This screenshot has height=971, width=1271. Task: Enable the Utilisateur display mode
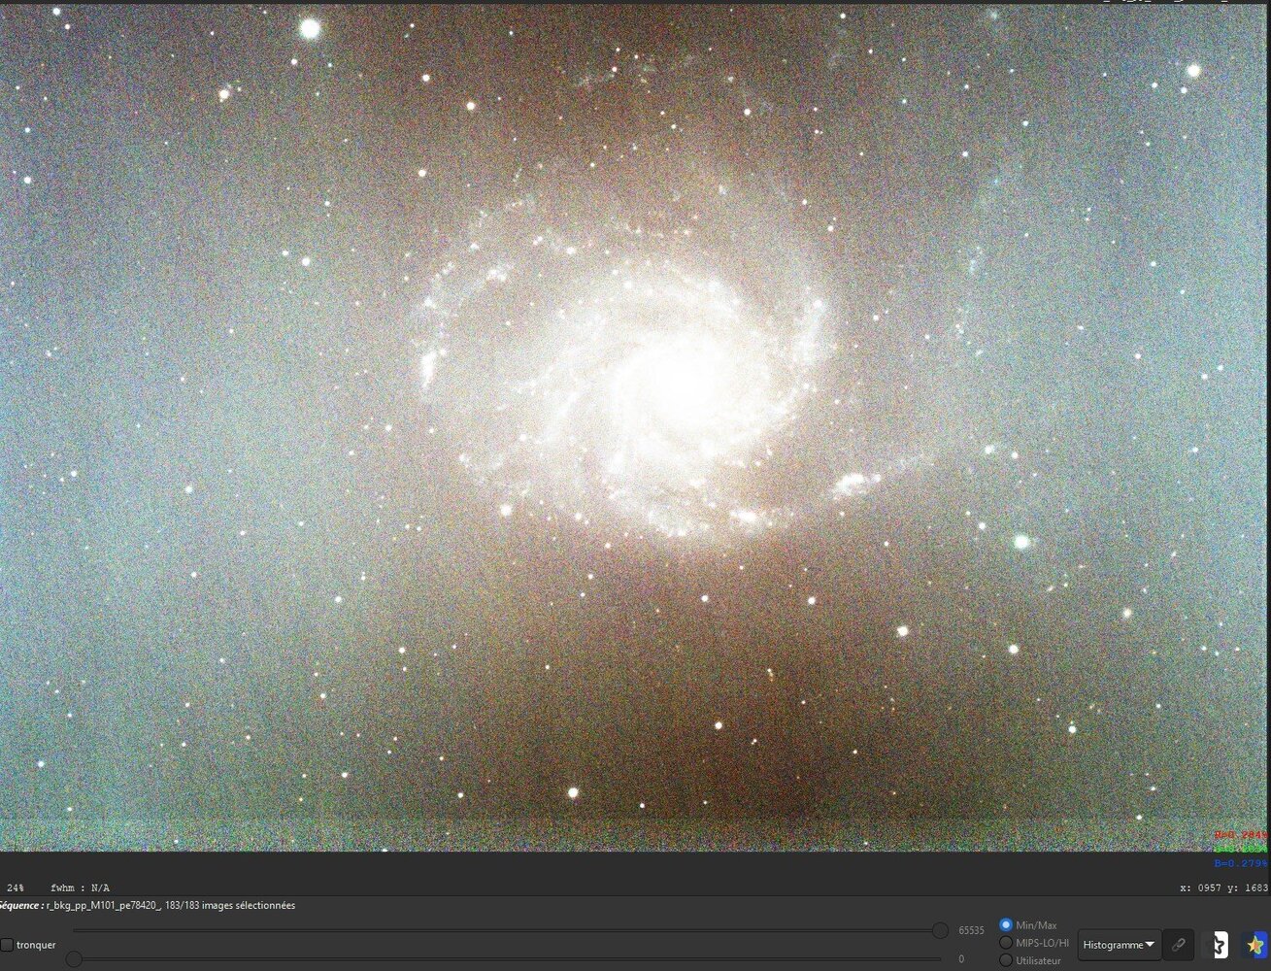[x=1007, y=959]
